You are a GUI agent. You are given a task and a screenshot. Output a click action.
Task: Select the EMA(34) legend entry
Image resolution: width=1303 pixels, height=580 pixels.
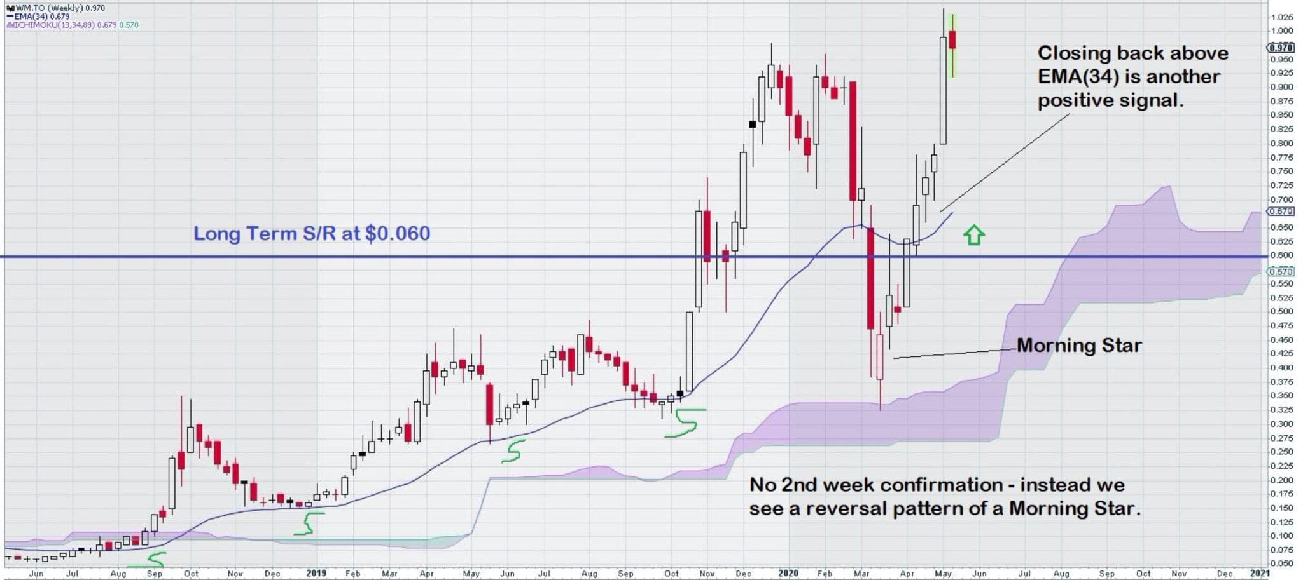38,17
